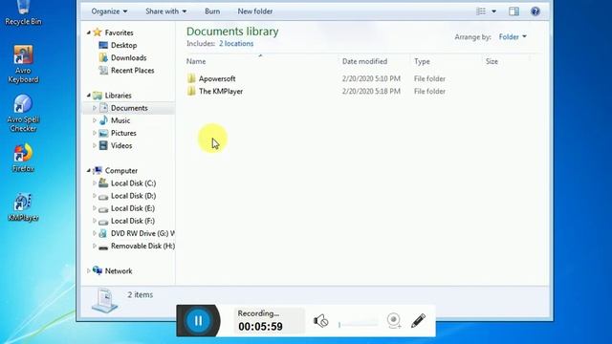Viewport: 612px width, 344px height.
Task: Expand the Pictures library arrow
Action: coord(94,133)
